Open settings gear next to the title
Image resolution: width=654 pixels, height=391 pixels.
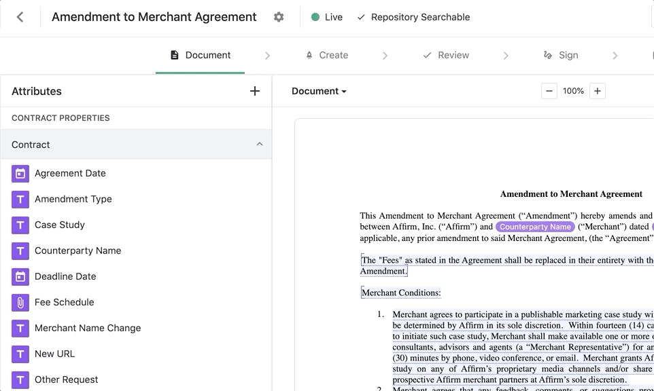[x=279, y=17]
